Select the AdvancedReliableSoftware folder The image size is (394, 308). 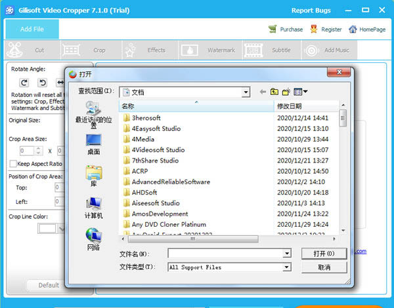[x=167, y=182]
